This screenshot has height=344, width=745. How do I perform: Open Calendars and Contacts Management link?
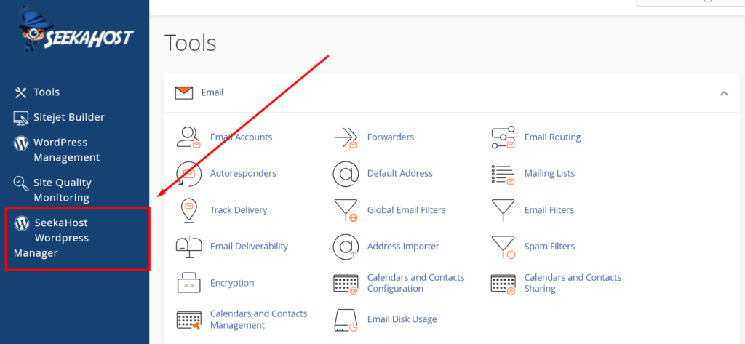coord(258,319)
